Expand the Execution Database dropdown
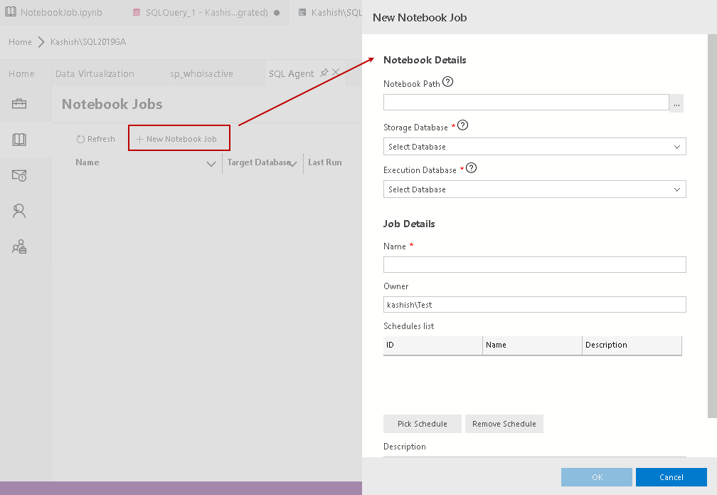Screen dimensions: 717x495 534,189
